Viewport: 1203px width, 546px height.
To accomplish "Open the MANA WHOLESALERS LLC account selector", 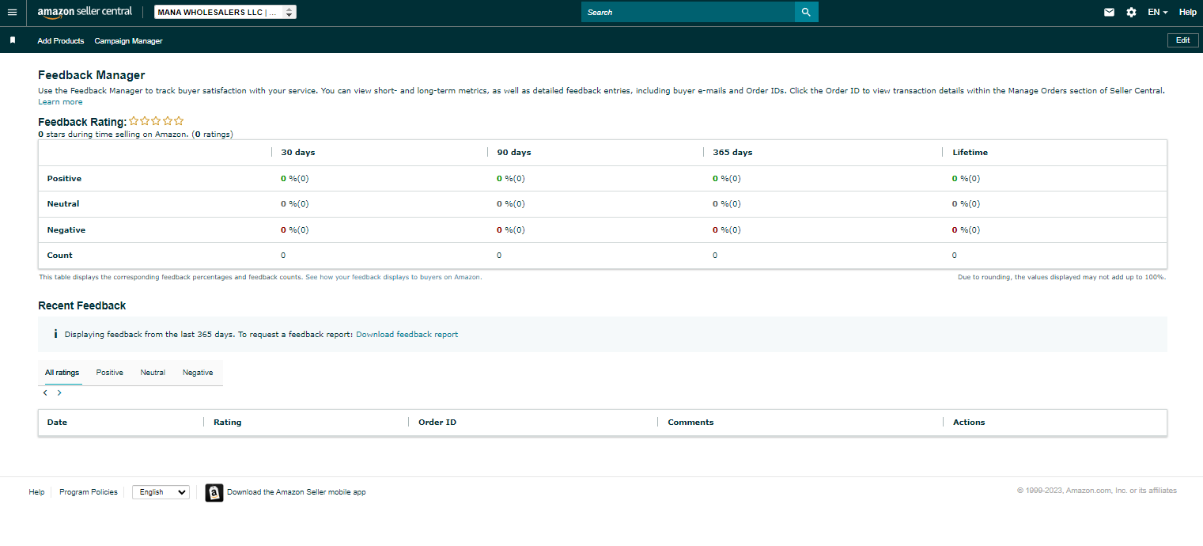I will (225, 12).
